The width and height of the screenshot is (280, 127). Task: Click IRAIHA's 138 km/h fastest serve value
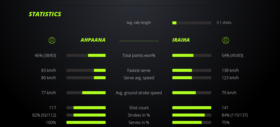(x=230, y=70)
